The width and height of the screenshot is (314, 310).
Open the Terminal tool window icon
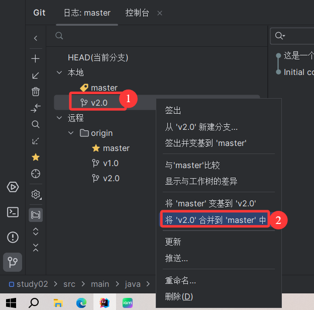tap(13, 212)
